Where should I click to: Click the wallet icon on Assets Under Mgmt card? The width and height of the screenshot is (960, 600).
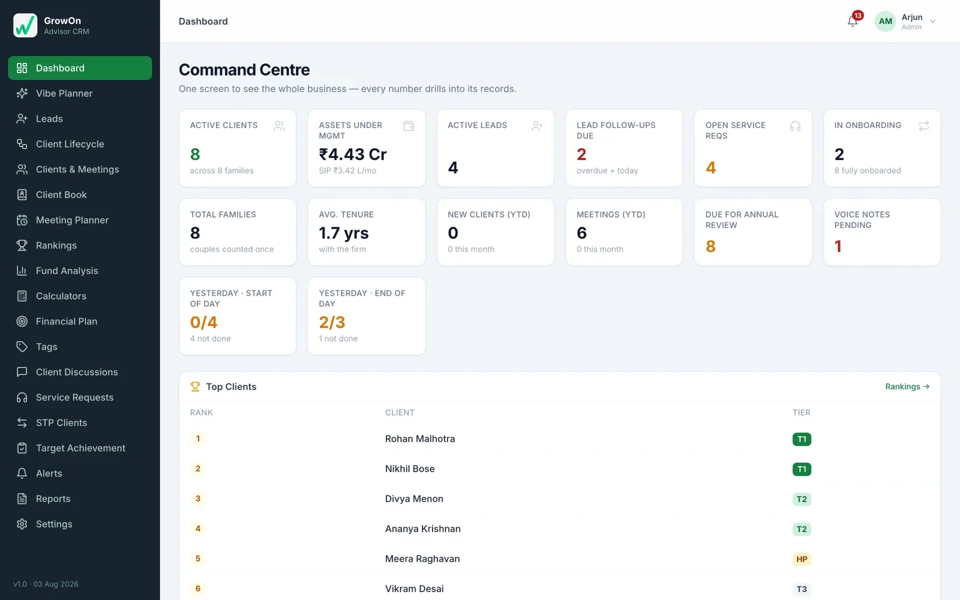pos(409,126)
